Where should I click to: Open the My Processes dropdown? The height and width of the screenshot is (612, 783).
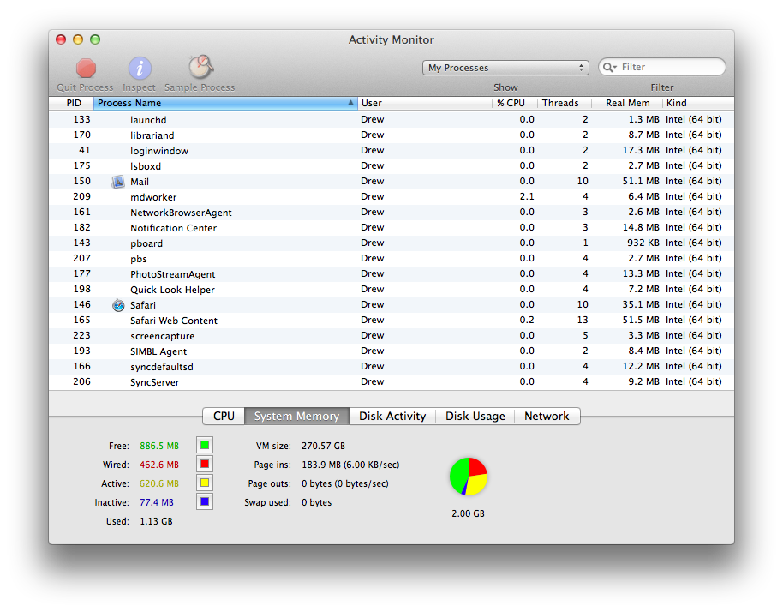pos(505,68)
